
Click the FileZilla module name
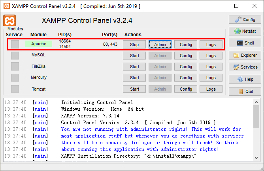click(39, 66)
